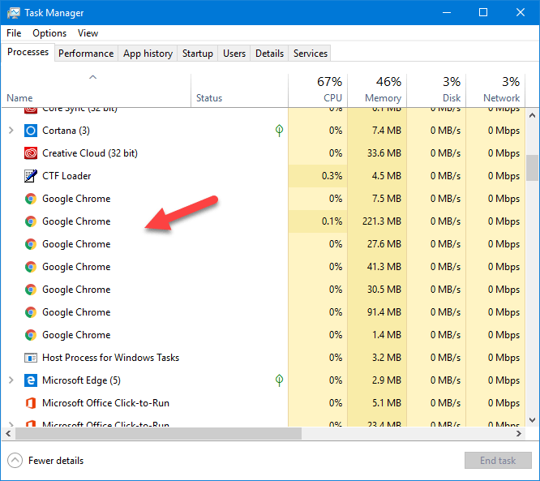Click Chrome icon in the 30.5 MB row

click(x=31, y=290)
